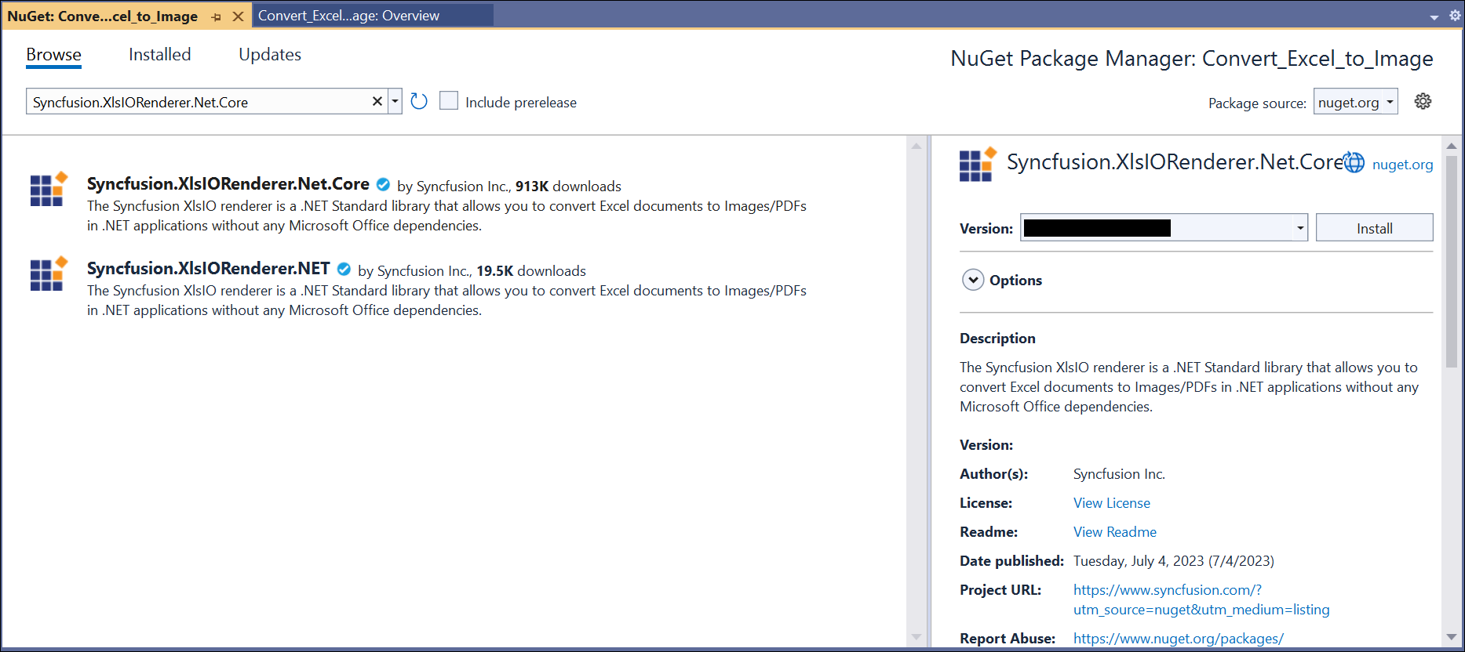Click the Description heading in details pane
1465x652 pixels.
point(997,339)
